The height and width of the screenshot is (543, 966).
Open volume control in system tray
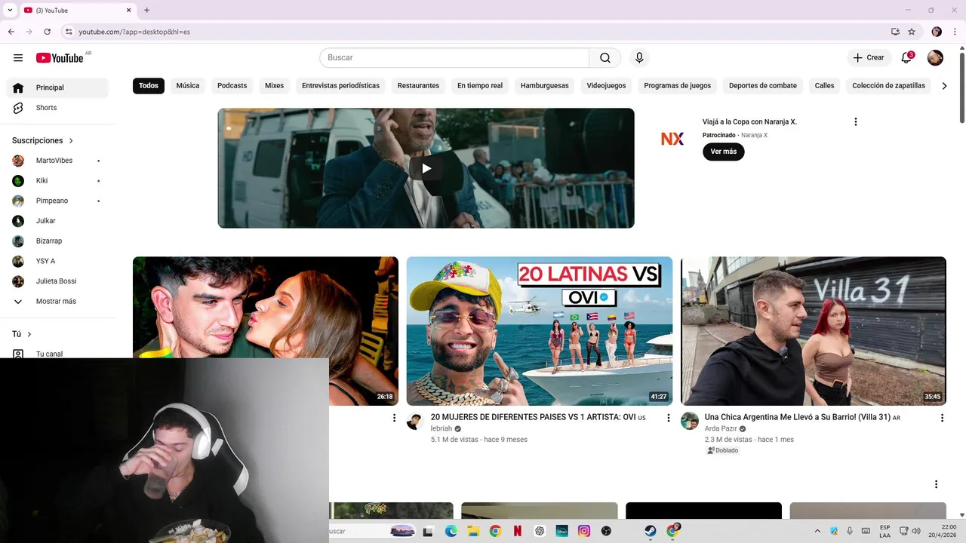[916, 531]
